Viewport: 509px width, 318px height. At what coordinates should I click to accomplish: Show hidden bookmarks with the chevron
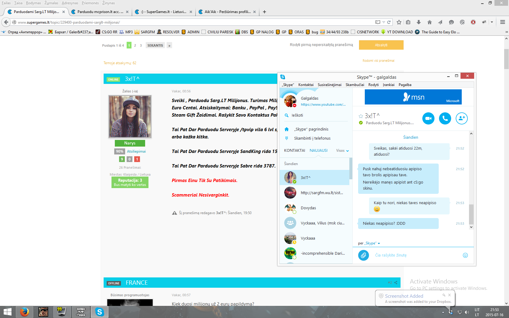506,32
